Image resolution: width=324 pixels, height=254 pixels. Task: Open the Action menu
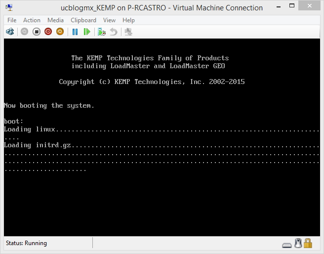(x=32, y=20)
